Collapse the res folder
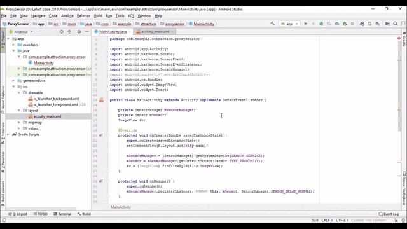Viewport: 407px width, 229px height. coord(13,87)
